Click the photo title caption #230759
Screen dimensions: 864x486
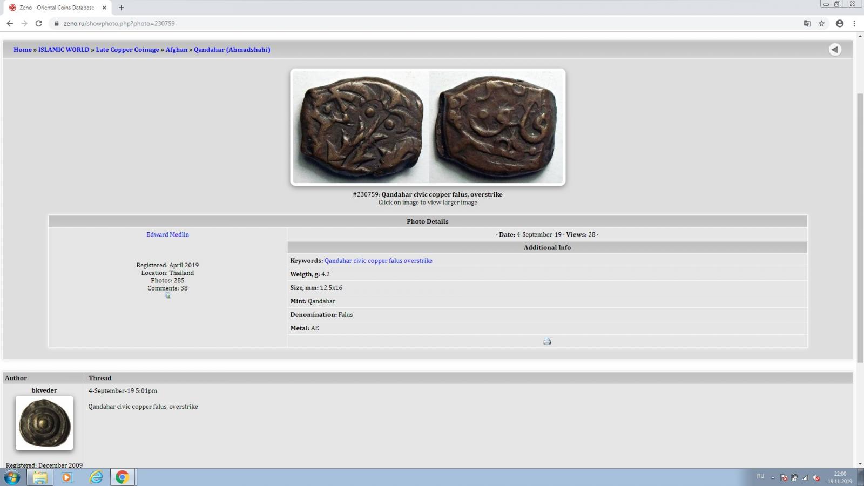point(428,194)
